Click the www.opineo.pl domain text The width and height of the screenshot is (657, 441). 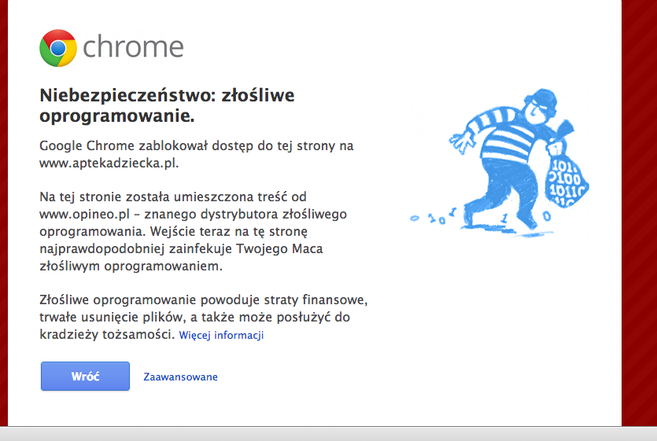[x=84, y=215]
